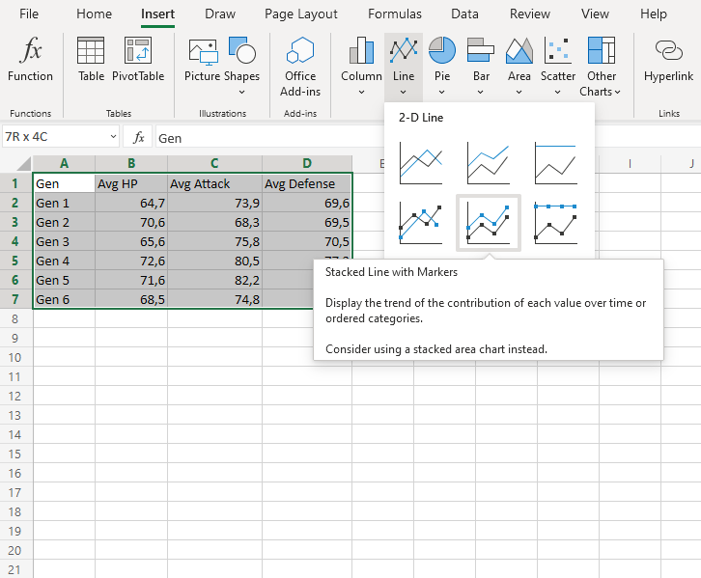Open the File menu
701x578 pixels.
29,14
